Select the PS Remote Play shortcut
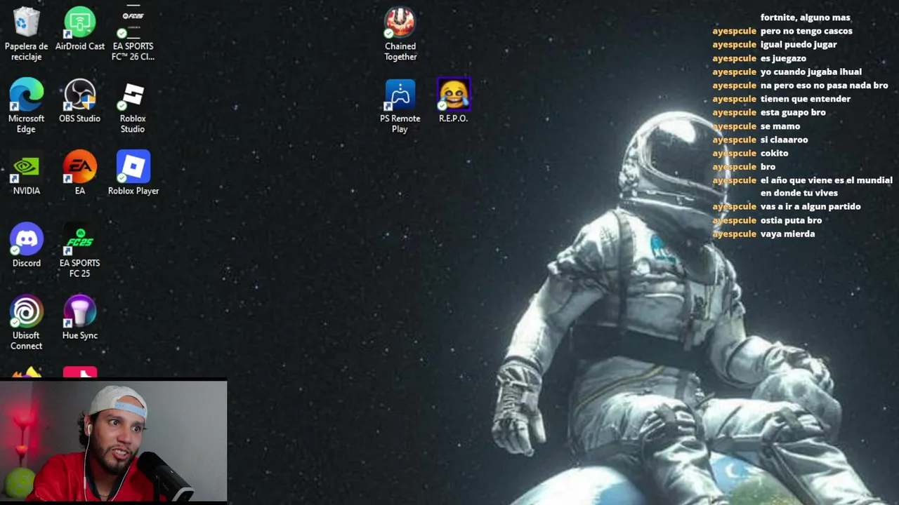899x505 pixels. [x=400, y=106]
